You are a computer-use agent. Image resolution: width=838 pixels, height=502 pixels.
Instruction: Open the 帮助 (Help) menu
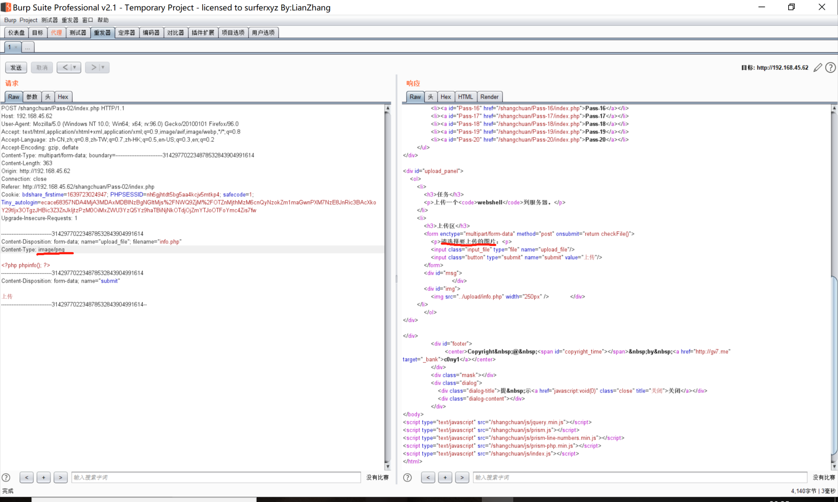coord(103,20)
